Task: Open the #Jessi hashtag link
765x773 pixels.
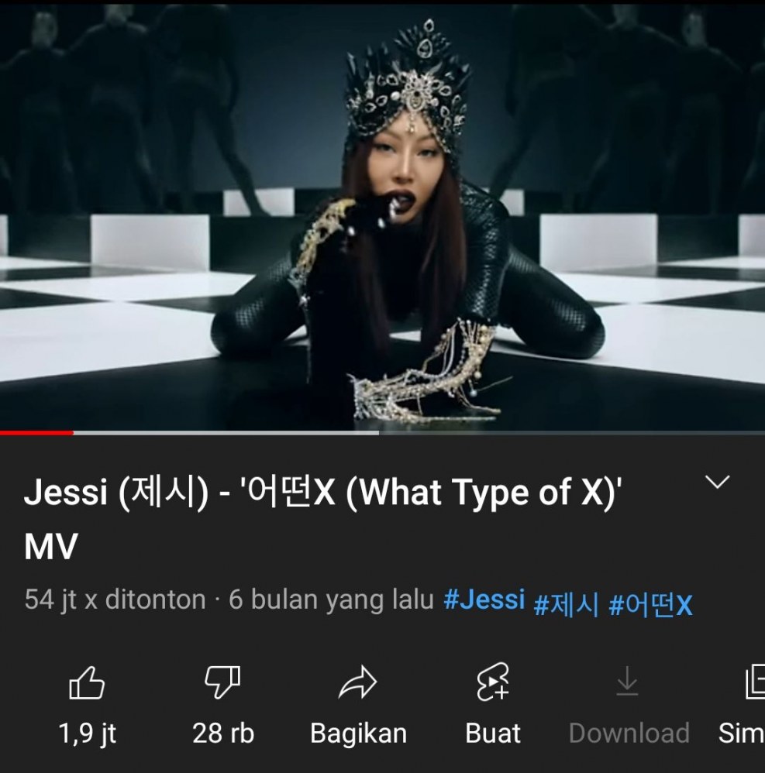Action: pyautogui.click(x=484, y=600)
